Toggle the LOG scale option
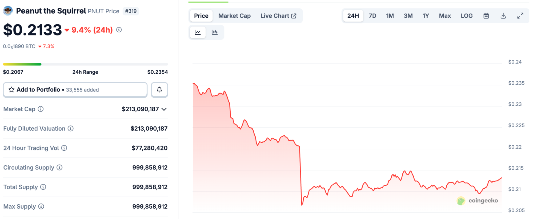Screen dimensions: 533x219 point(467,16)
